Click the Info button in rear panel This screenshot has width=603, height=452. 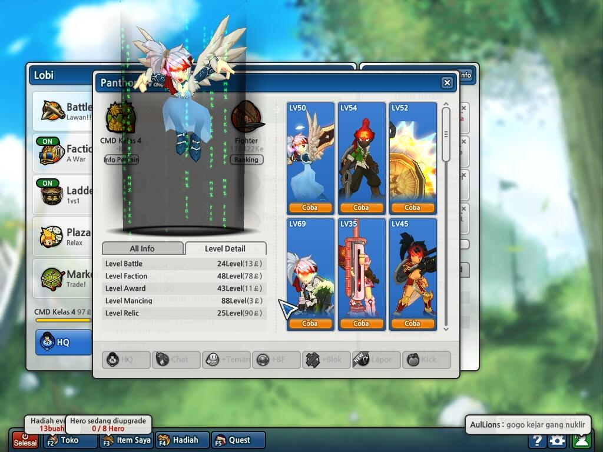click(x=465, y=75)
